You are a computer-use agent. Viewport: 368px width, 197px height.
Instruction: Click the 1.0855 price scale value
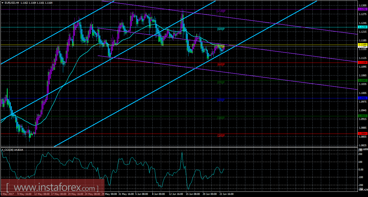tap(363, 137)
